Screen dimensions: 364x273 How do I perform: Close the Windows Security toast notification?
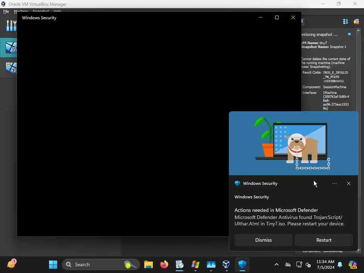point(348,183)
